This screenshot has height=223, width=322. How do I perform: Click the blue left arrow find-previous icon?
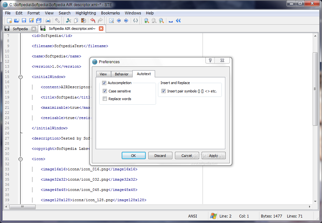coord(119,21)
